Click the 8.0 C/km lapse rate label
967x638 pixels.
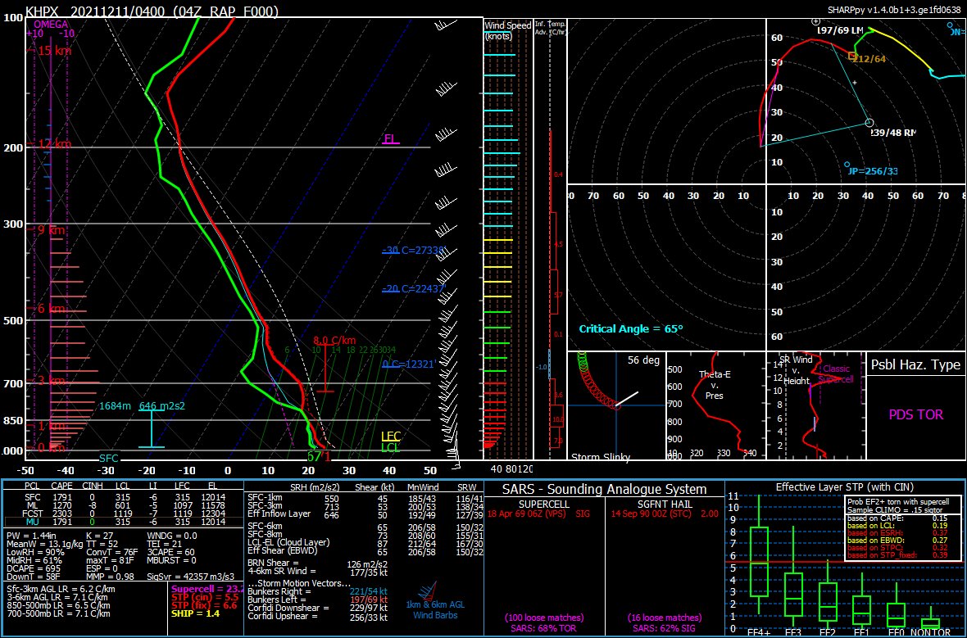[335, 340]
